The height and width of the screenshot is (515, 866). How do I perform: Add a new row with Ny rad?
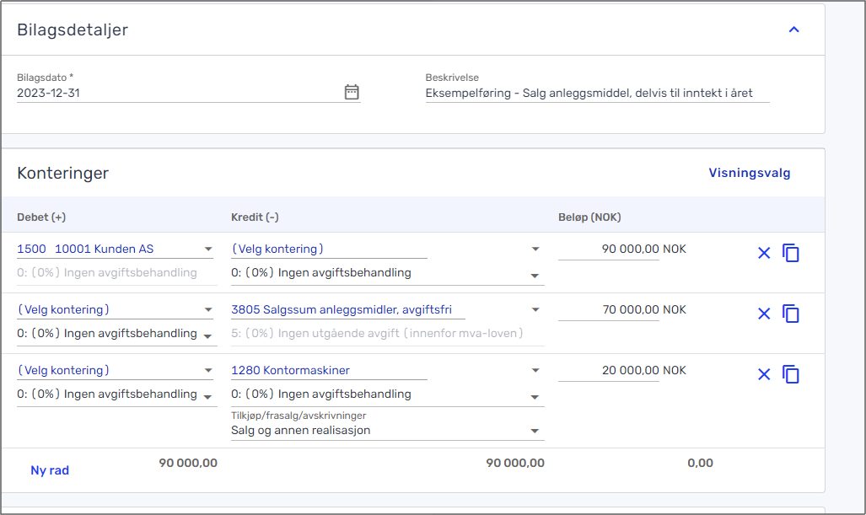[50, 470]
